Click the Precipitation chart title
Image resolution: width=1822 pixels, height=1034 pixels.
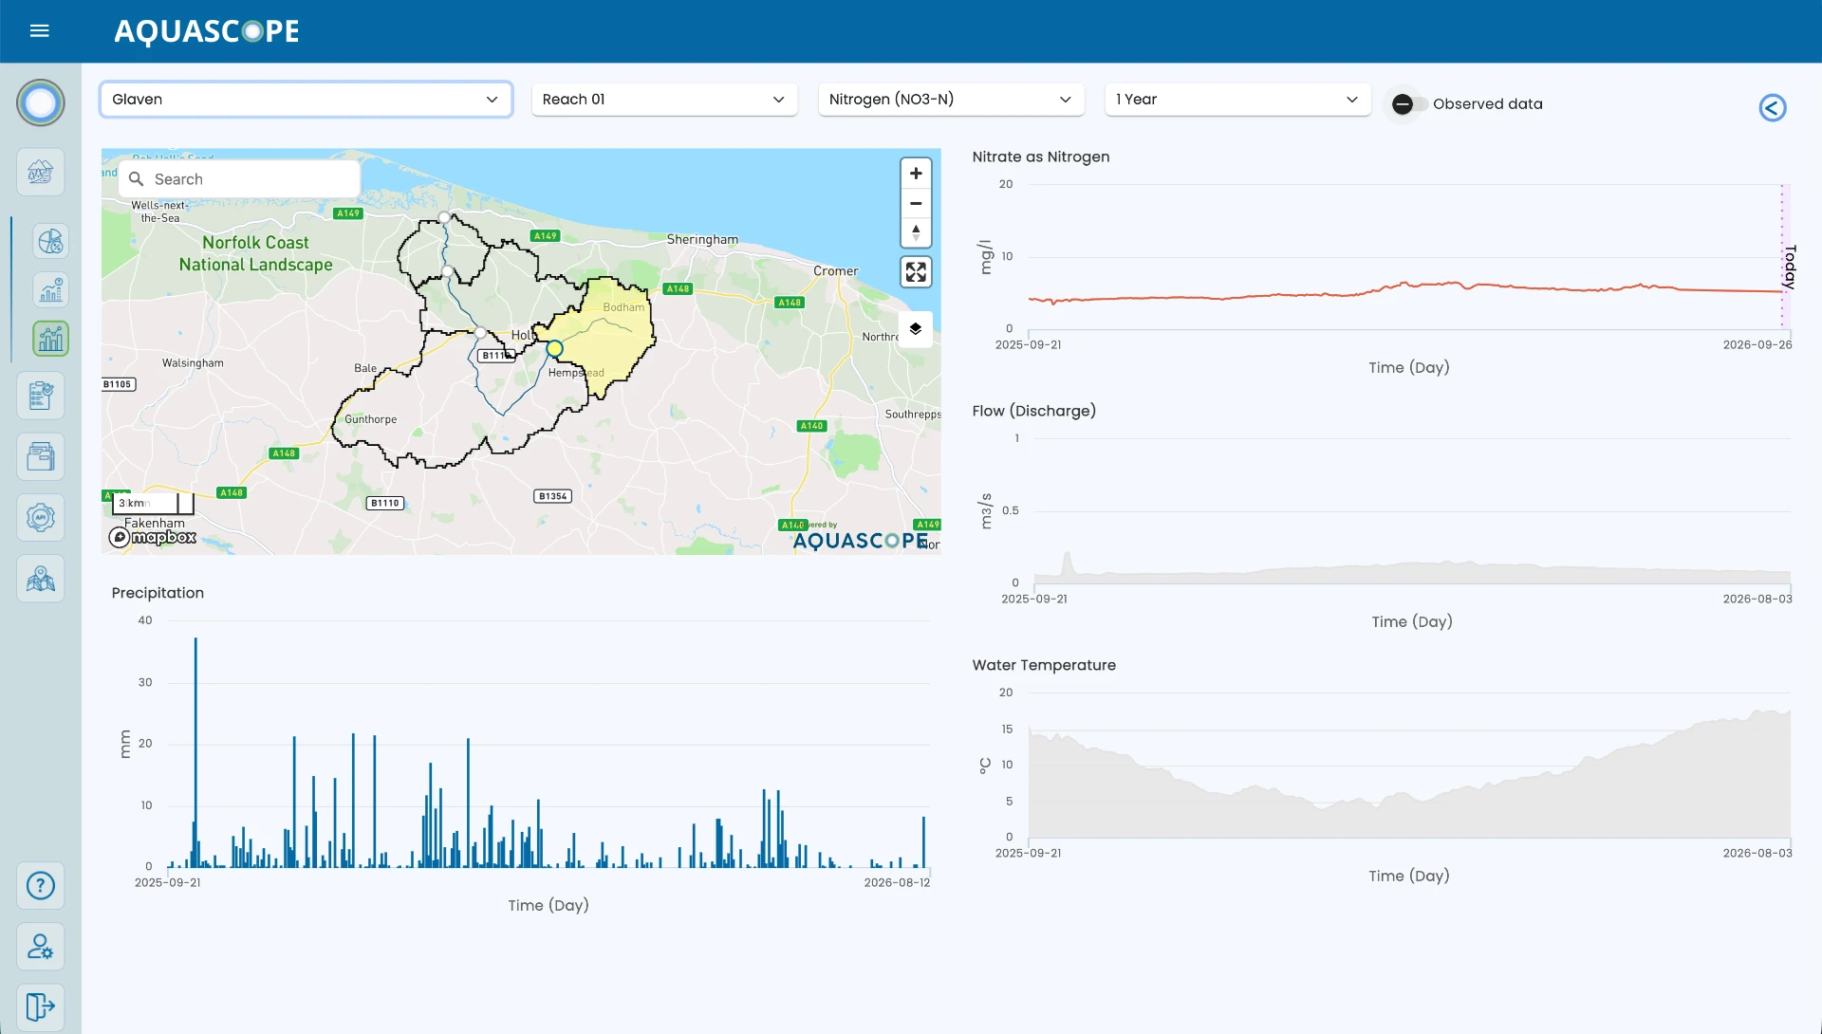coord(158,593)
